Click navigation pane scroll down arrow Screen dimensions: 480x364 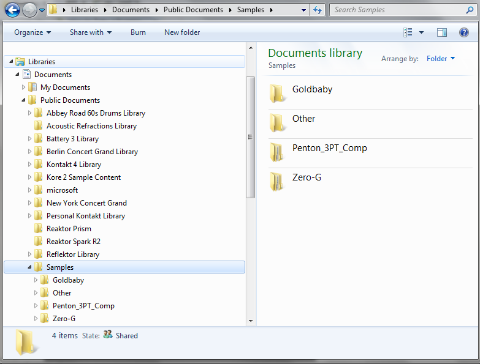251,321
